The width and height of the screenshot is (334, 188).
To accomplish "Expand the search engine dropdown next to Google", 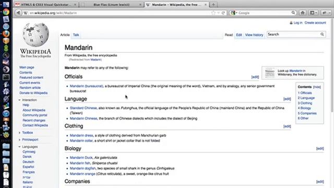I will (x=236, y=13).
